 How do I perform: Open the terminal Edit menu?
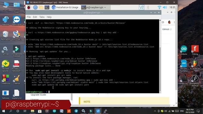[x=35, y=17]
